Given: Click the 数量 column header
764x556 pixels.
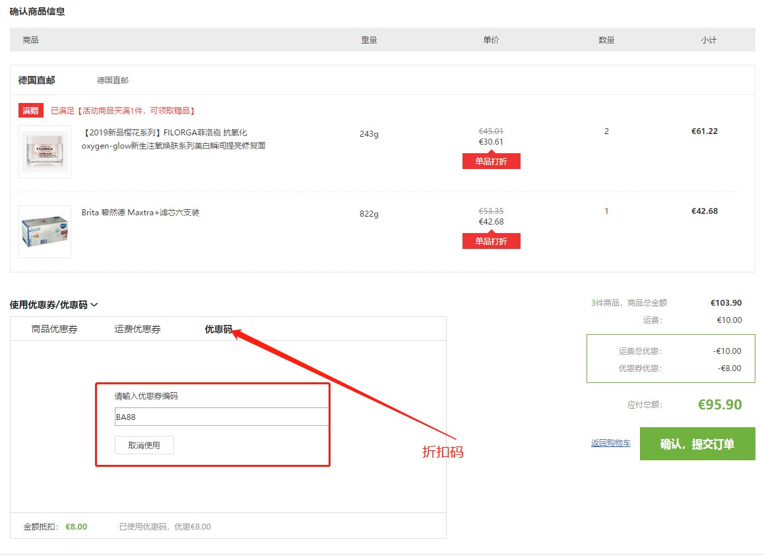Looking at the screenshot, I should coord(606,40).
